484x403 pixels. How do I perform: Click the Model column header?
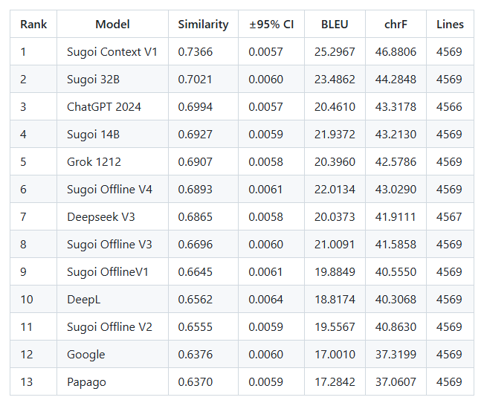[x=112, y=24]
